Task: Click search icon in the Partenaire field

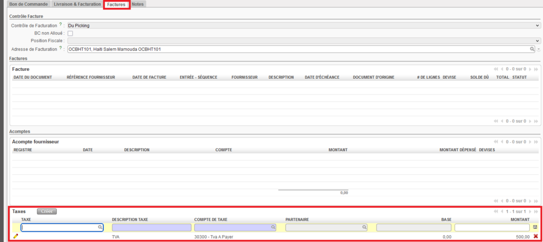Action: pos(364,227)
